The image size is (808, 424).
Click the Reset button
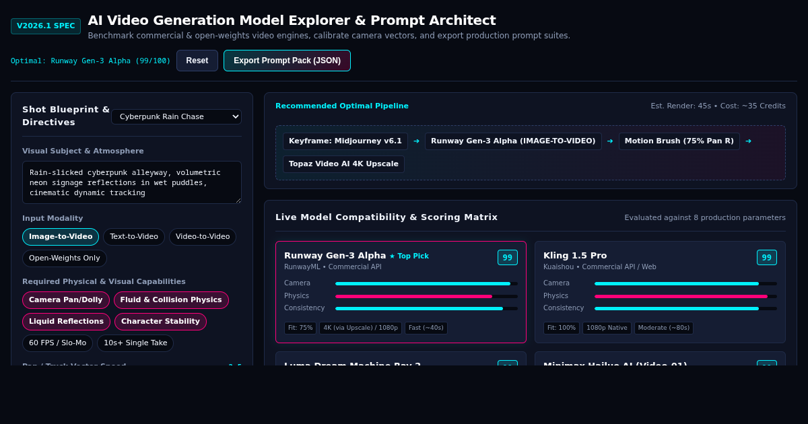tap(197, 61)
